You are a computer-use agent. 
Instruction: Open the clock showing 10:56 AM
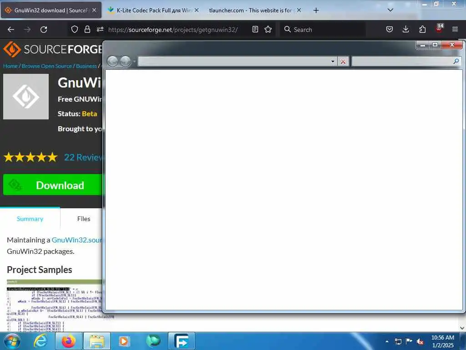pos(442,341)
